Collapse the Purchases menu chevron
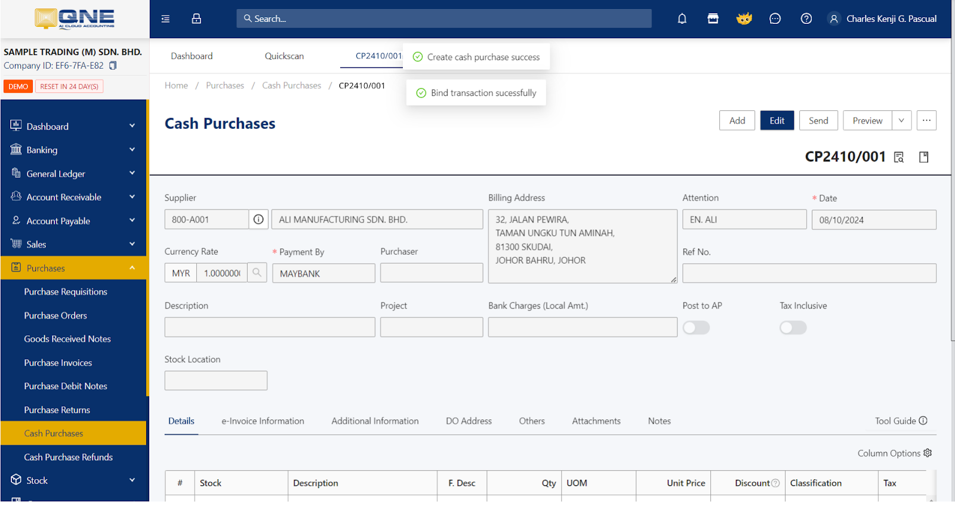Viewport: 955px width, 512px height. (x=133, y=268)
